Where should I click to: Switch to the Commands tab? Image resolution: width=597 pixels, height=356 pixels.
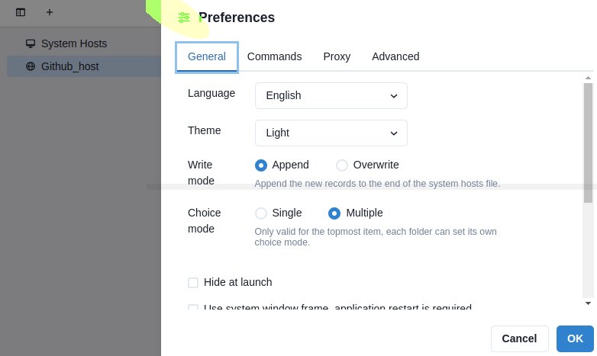point(275,56)
